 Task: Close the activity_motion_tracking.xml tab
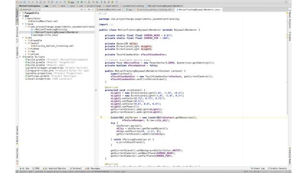[173, 10]
